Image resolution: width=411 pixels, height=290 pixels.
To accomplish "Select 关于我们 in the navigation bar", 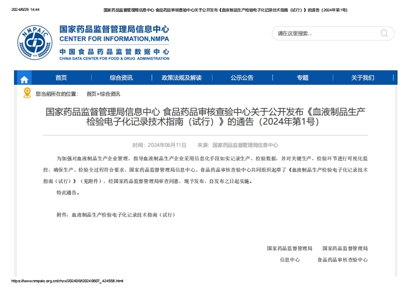I will point(362,78).
